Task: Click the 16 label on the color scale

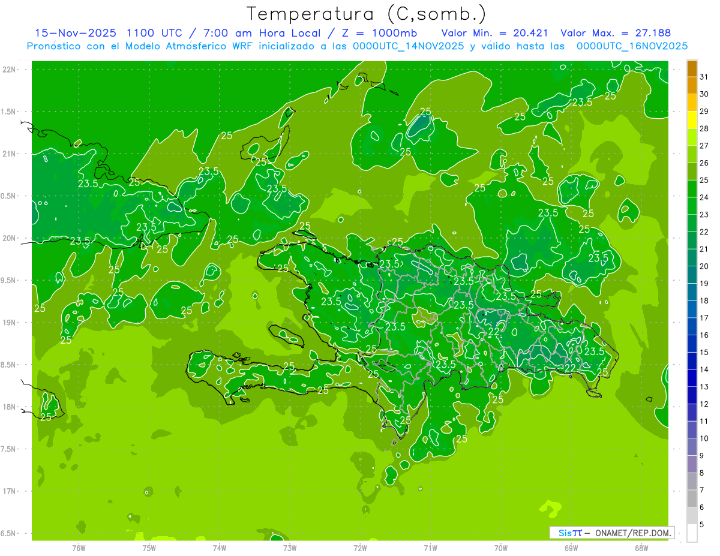Action: 704,335
